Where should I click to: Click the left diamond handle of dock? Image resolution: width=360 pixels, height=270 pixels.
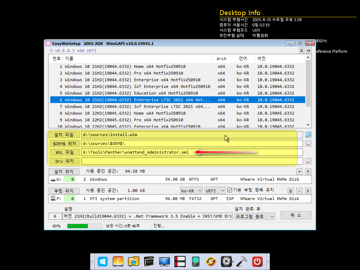coord(92,262)
